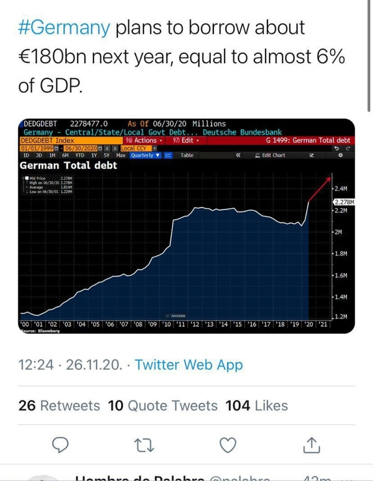View the 104 Likes list
This screenshot has width=373, height=481.
[x=257, y=405]
